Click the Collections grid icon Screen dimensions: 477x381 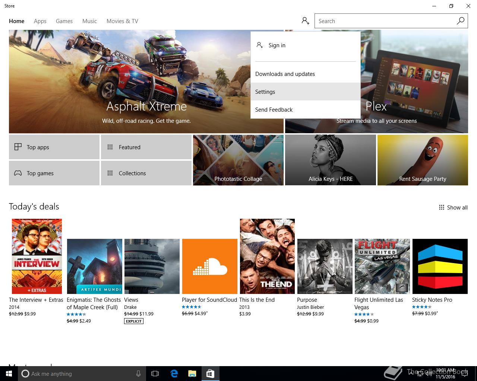[x=110, y=173]
